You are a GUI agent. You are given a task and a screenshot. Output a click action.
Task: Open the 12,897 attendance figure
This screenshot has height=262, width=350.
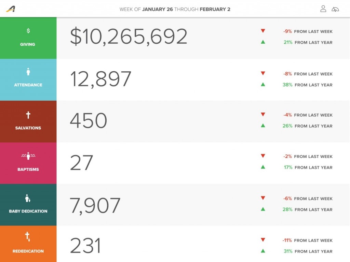100,79
